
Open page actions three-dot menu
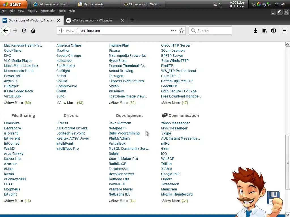[174, 31]
